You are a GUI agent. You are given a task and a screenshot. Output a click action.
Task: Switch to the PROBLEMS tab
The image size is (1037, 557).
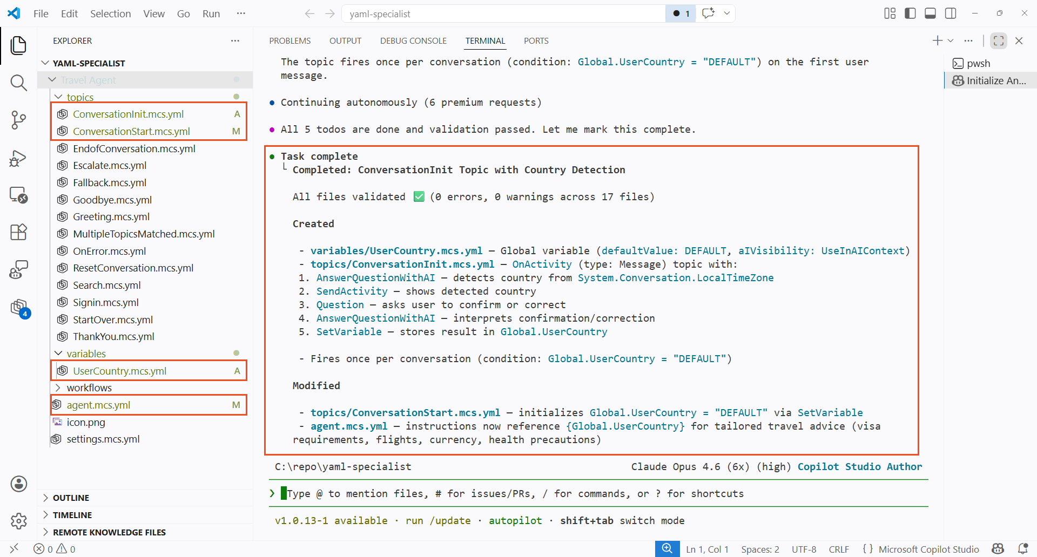[x=289, y=41]
